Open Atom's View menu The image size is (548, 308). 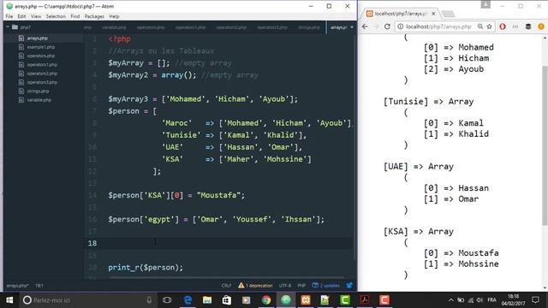(x=36, y=16)
